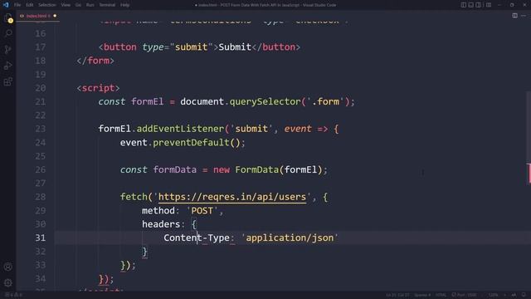This screenshot has width=531, height=299.
Task: Click the 'fetch' function call
Action: point(134,197)
